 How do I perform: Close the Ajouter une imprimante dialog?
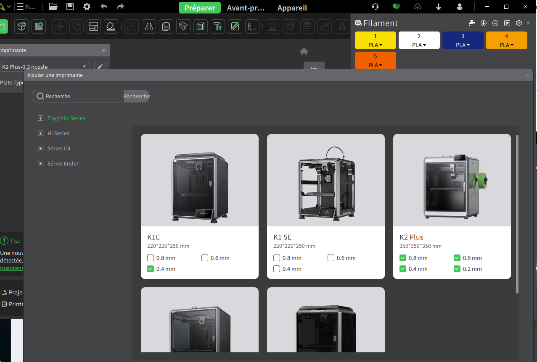click(x=527, y=75)
